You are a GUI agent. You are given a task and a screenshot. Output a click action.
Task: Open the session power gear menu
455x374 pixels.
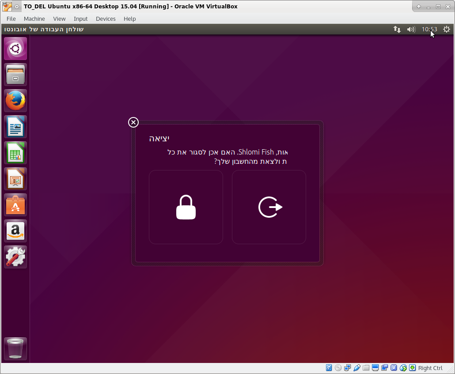[x=446, y=29]
